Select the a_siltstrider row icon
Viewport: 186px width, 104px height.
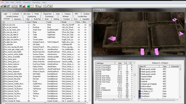4,44
